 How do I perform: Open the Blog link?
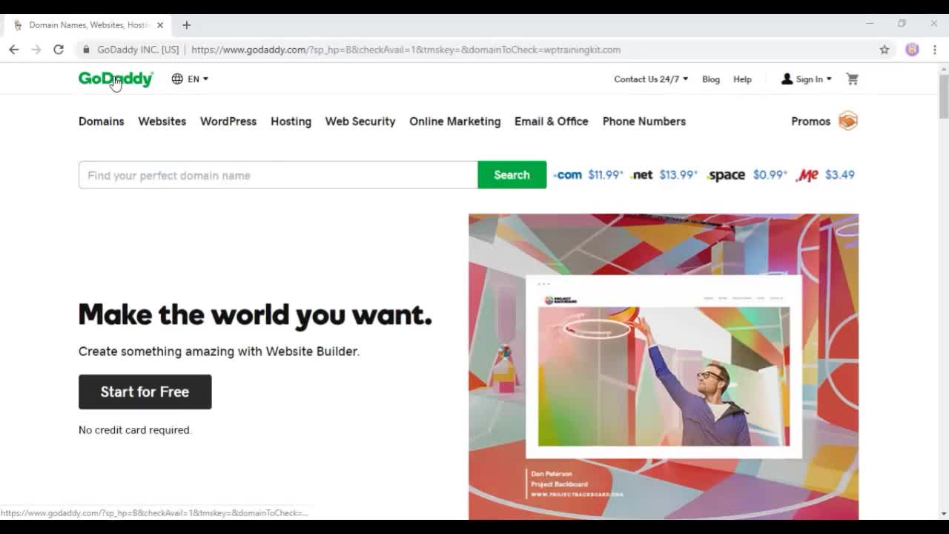coord(710,79)
